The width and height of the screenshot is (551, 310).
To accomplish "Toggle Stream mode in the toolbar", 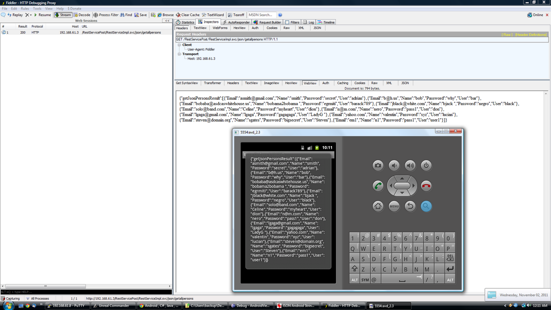I will click(63, 15).
